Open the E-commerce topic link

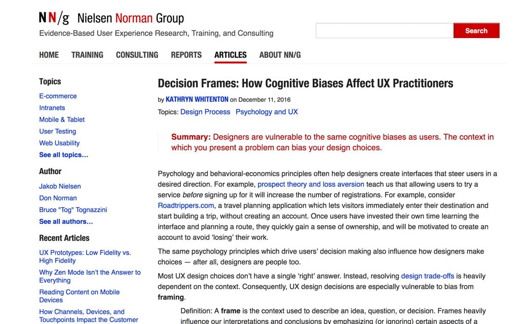(58, 96)
